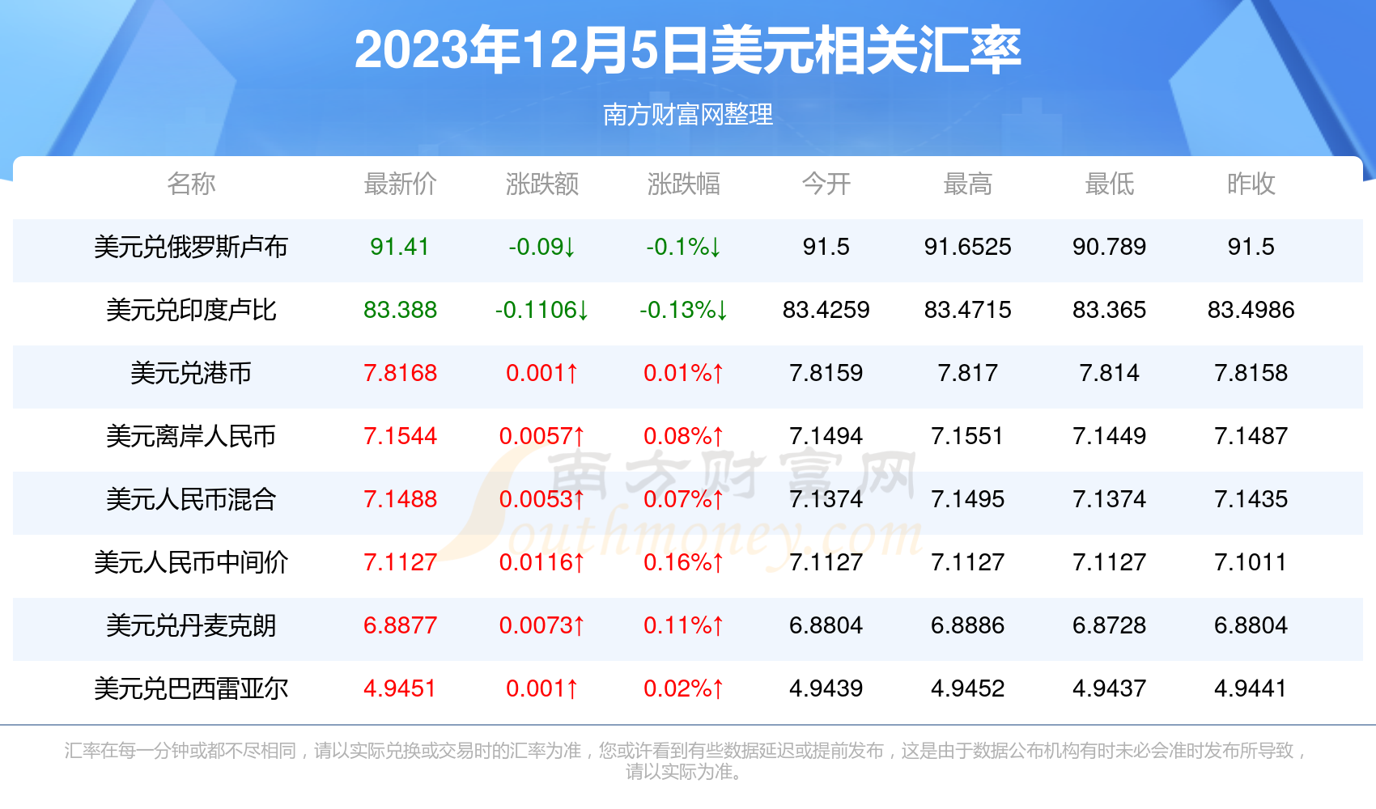Click the previous close 4.9441
Image resolution: width=1376 pixels, height=809 pixels.
(x=1251, y=688)
